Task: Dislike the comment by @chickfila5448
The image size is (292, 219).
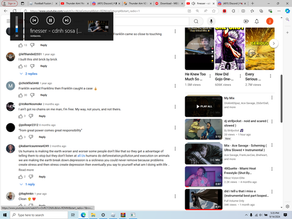Action: [32, 95]
